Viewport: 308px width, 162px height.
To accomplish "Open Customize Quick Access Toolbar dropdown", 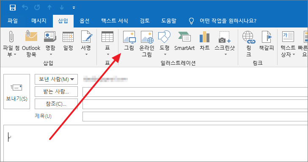I will tap(74, 8).
